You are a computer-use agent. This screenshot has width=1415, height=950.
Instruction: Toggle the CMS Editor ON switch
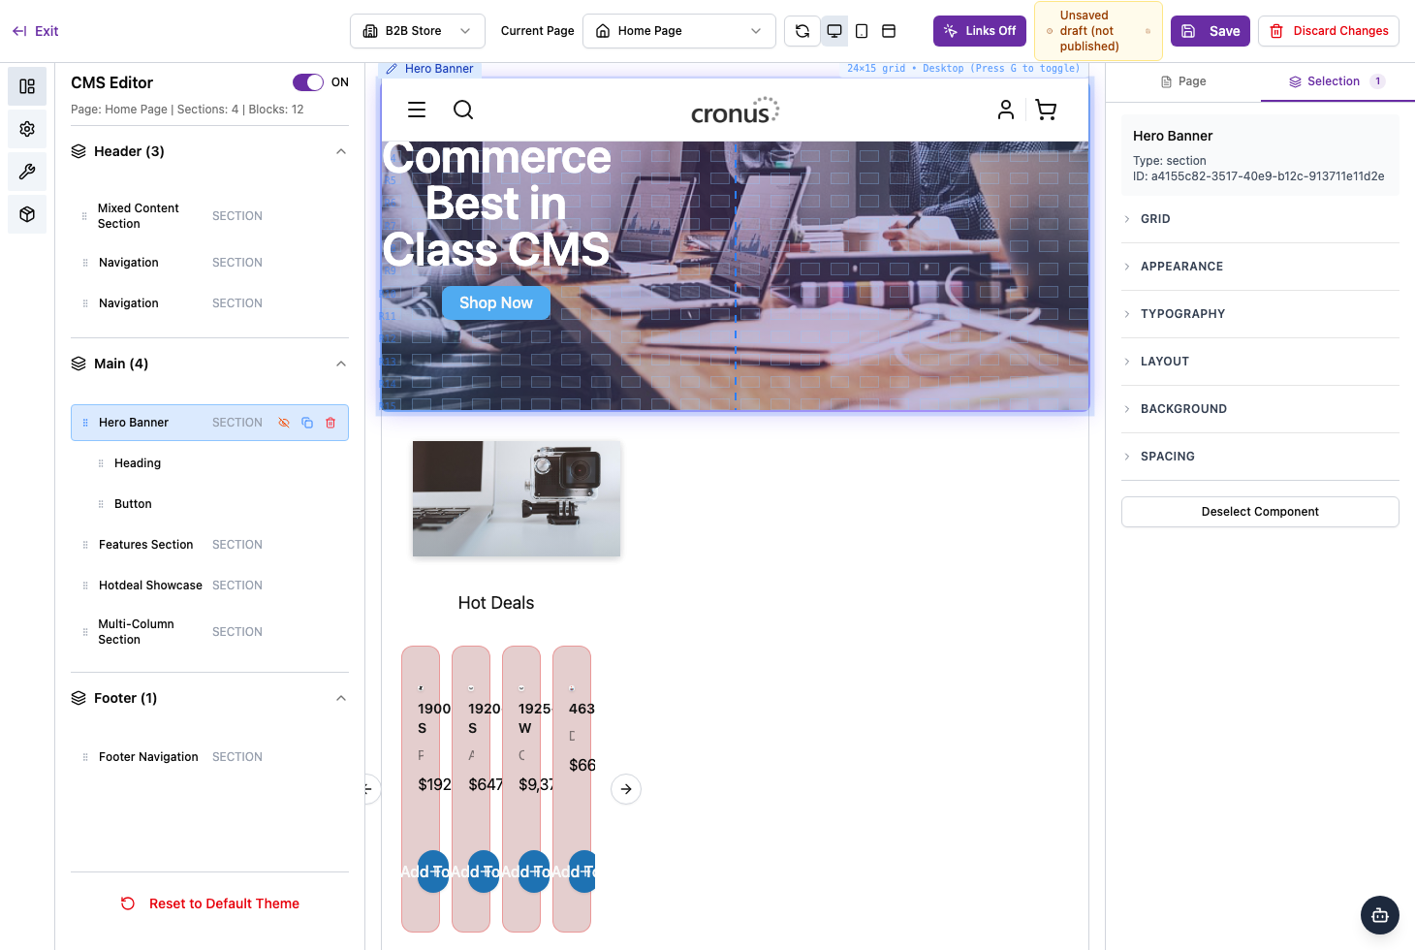coord(308,82)
